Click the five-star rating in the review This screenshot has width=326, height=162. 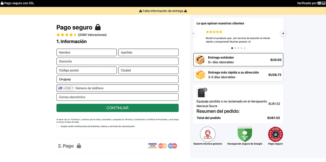[214, 32]
